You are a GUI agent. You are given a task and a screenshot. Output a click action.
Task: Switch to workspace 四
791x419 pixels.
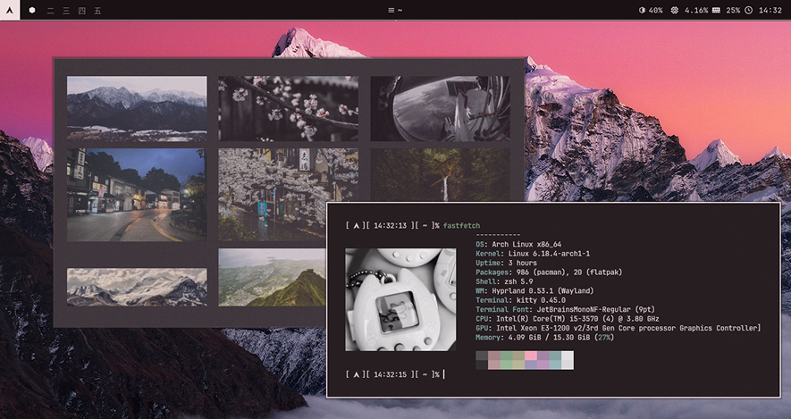tap(81, 10)
